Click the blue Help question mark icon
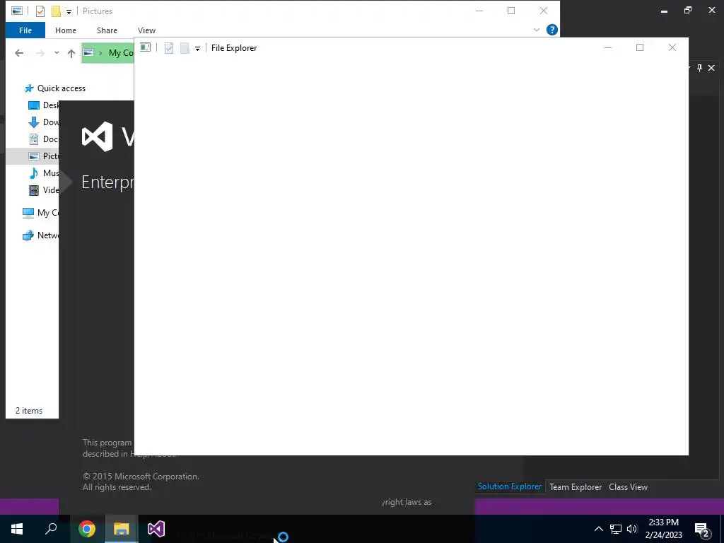 tap(551, 30)
